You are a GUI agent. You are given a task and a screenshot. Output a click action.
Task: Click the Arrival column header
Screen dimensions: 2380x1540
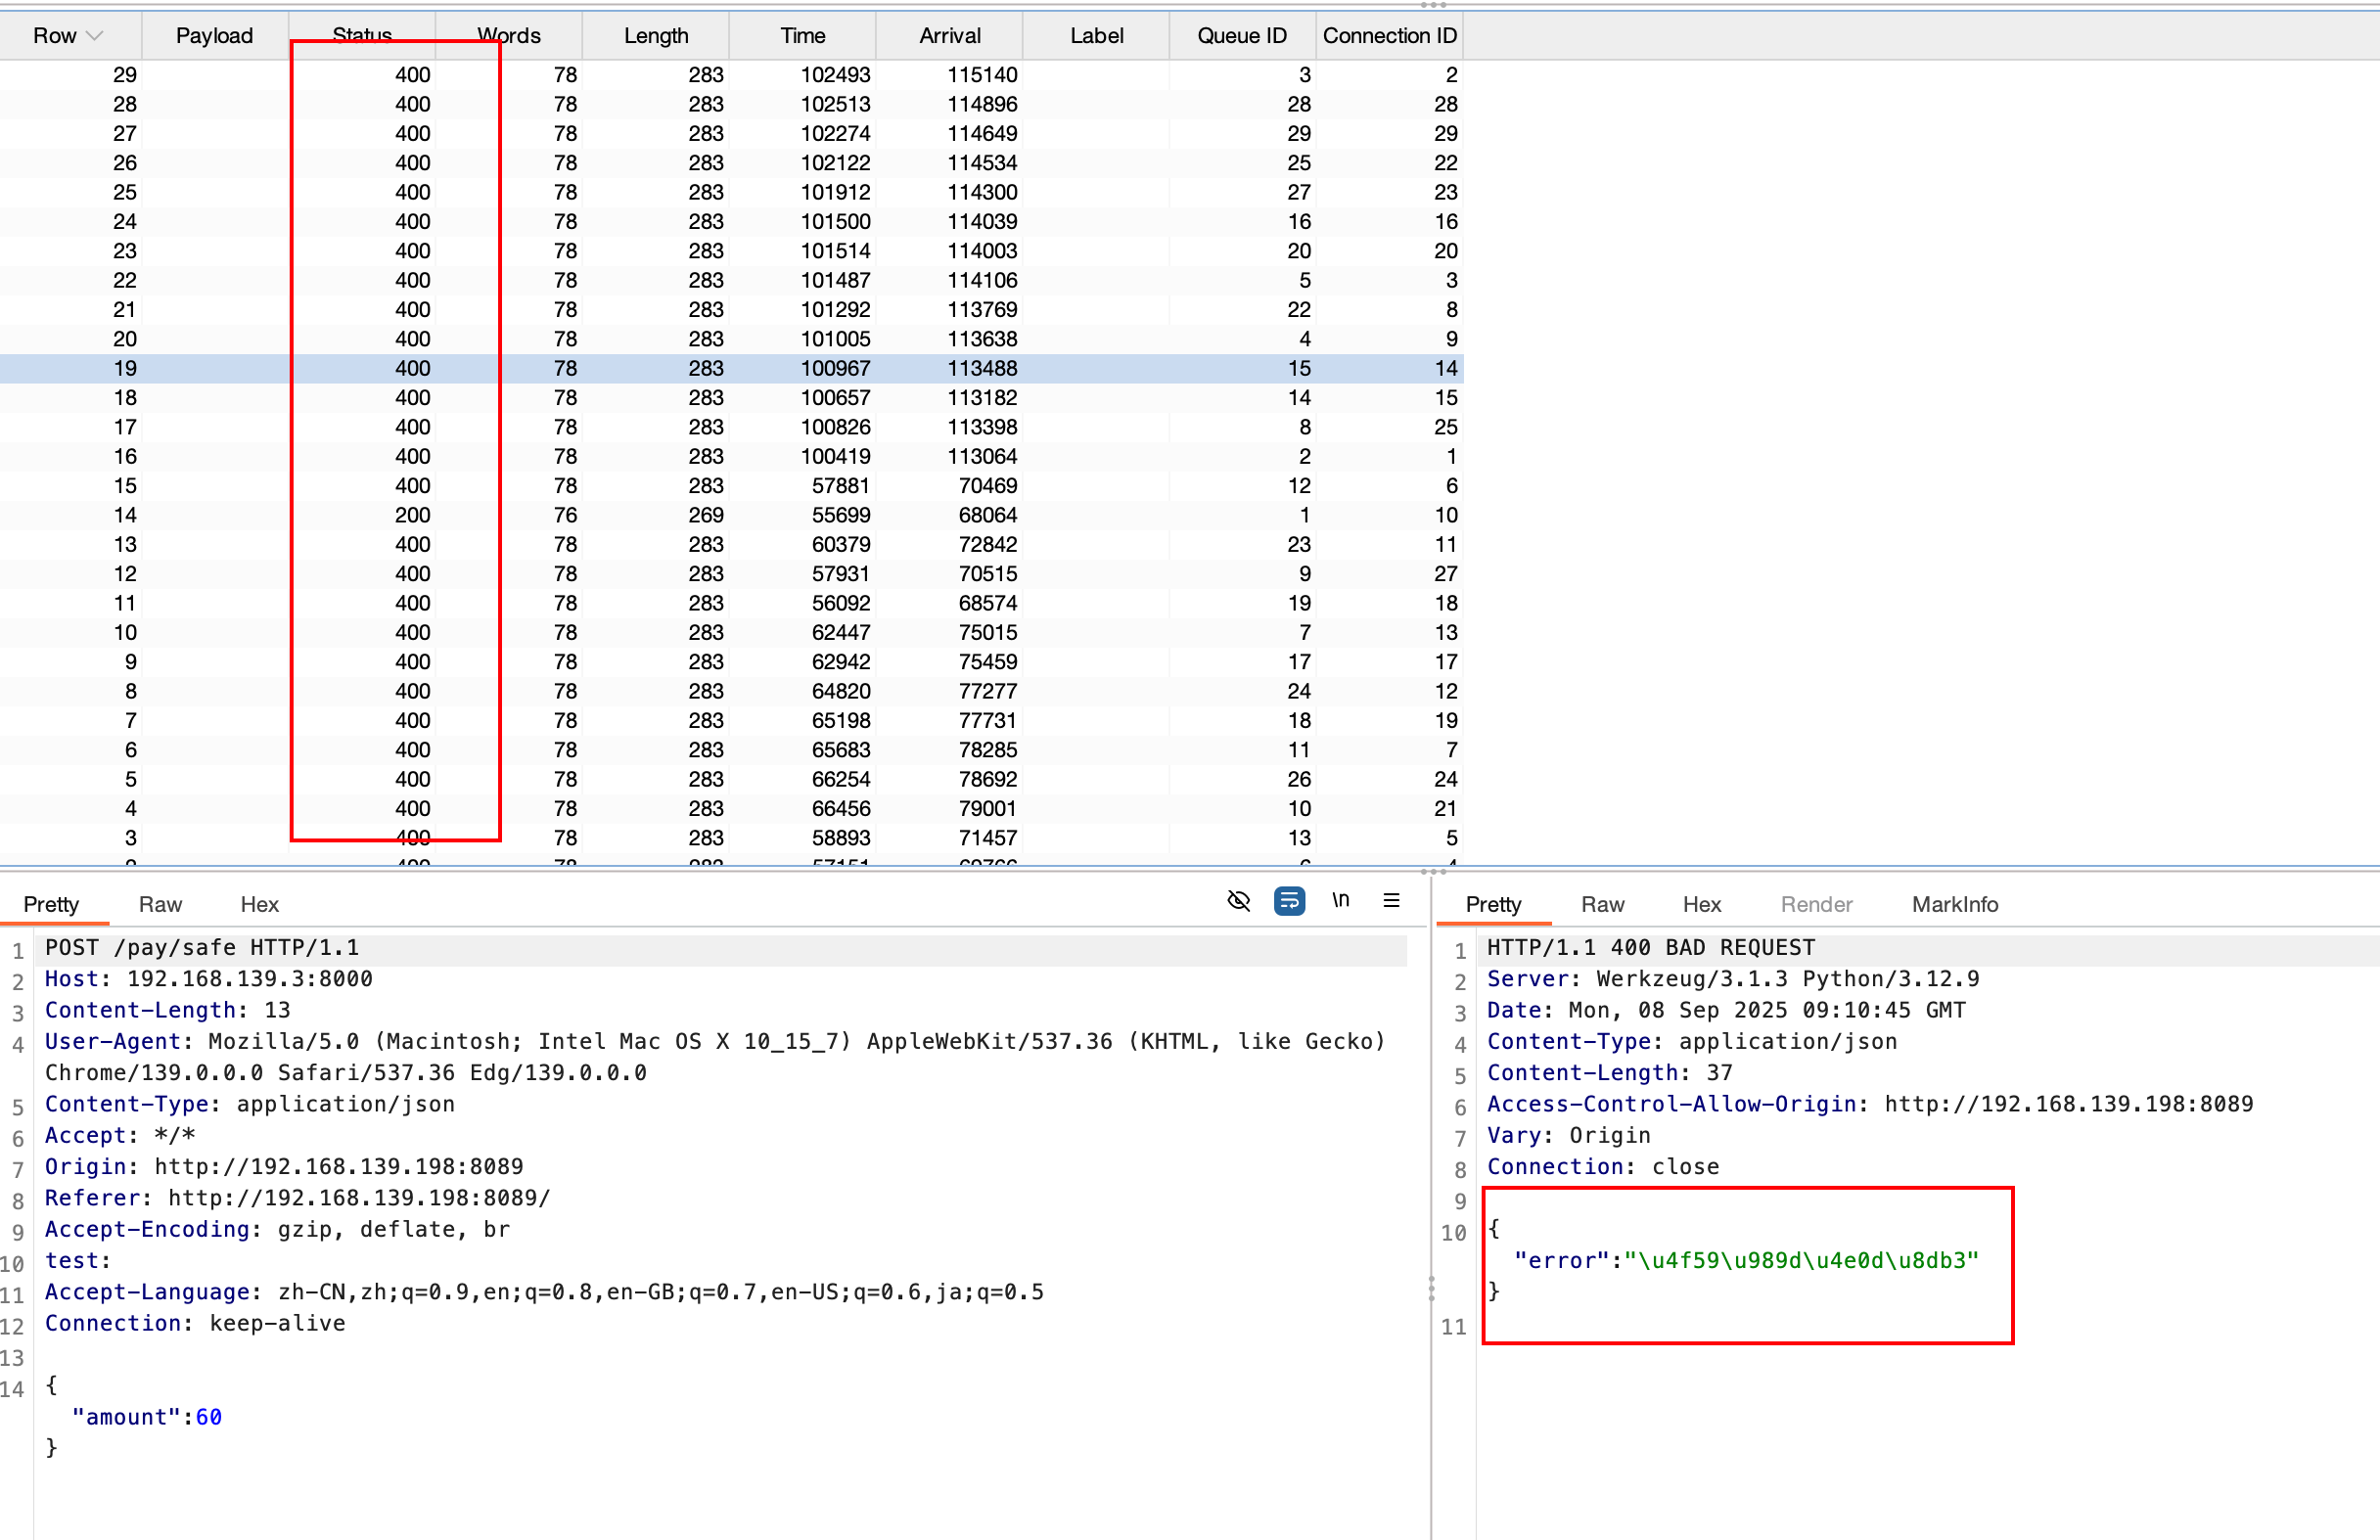point(949,36)
